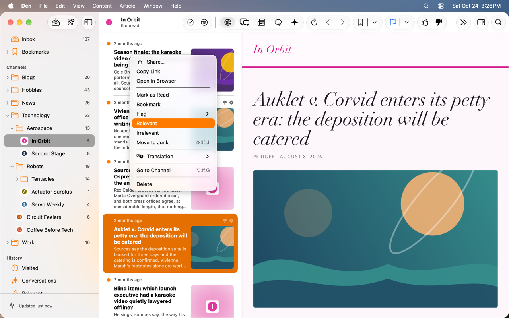Screen dimensions: 509x318
Task: Open search with magnifier in app toolbar
Action: click(x=498, y=23)
